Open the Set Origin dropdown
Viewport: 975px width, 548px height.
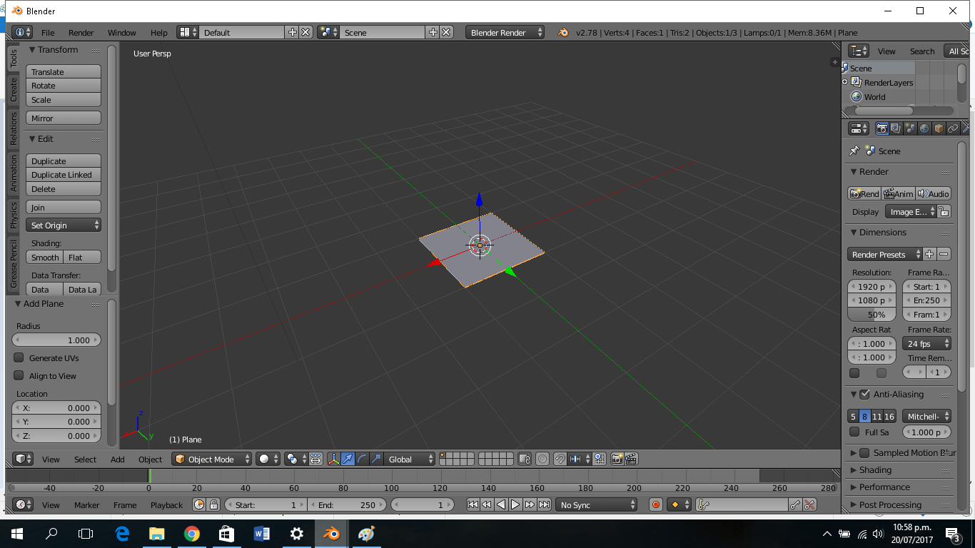[64, 225]
